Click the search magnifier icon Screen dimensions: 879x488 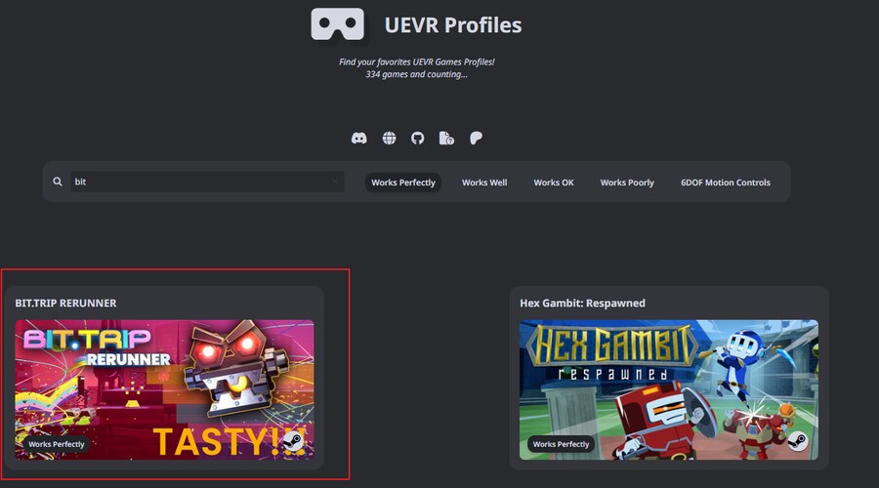(x=58, y=182)
